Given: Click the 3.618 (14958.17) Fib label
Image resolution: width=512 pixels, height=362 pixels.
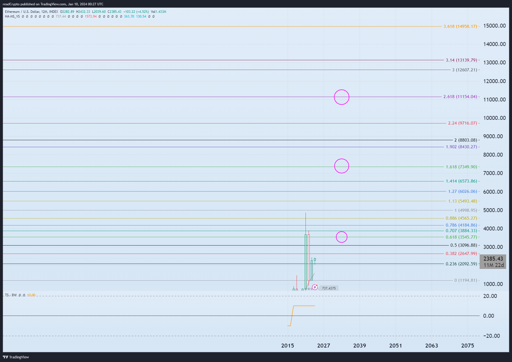Looking at the screenshot, I should [460, 26].
